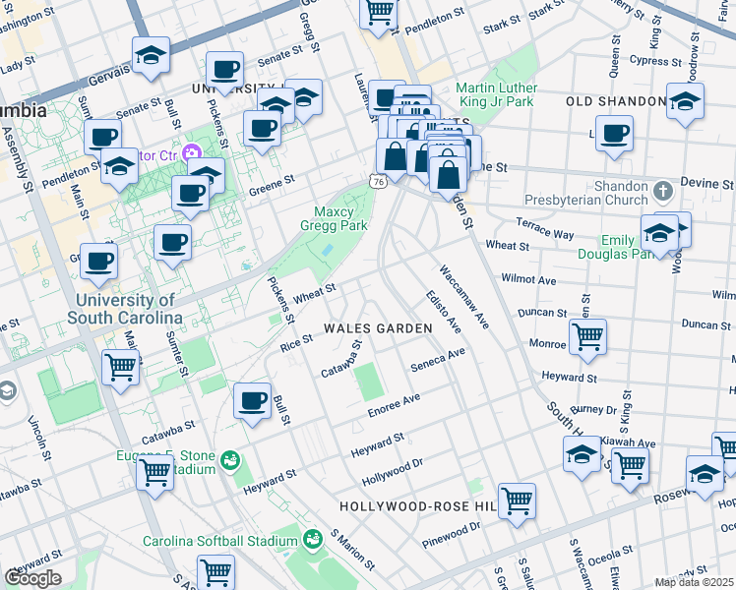Click the Emily Douglas Park label

click(617, 247)
